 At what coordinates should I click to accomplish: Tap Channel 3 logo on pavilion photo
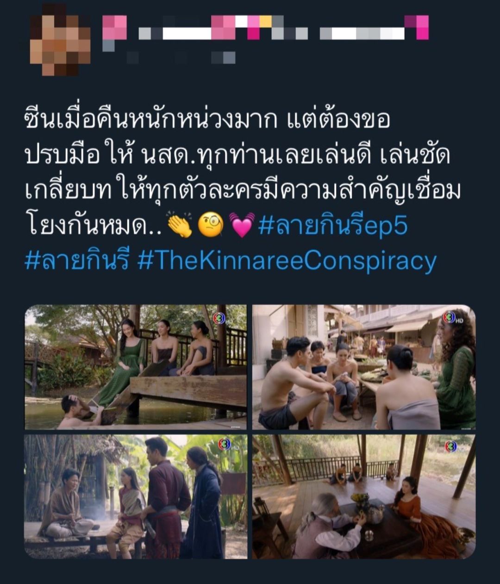[x=451, y=446]
